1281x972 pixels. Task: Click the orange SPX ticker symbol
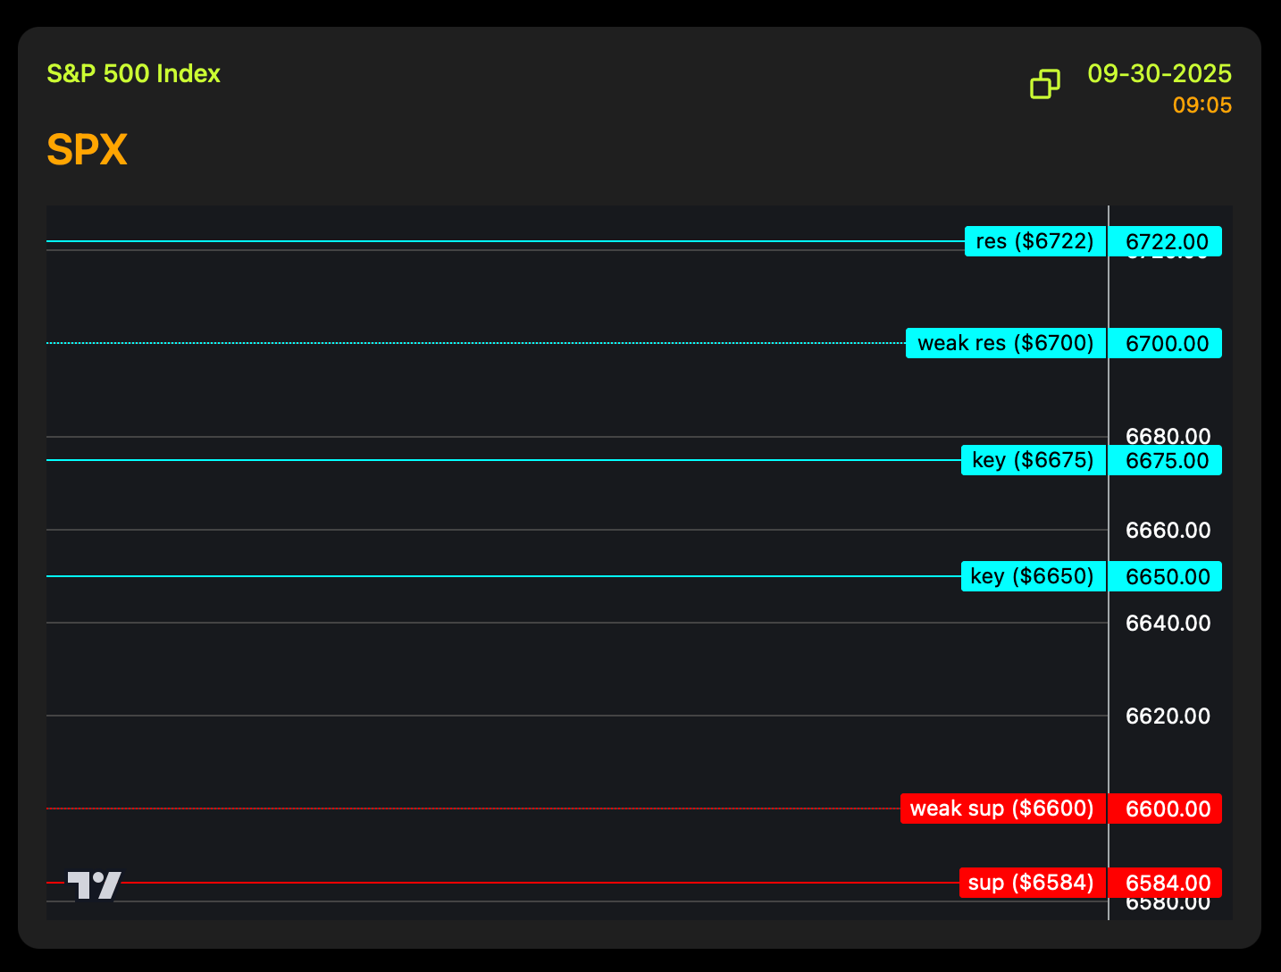click(87, 149)
